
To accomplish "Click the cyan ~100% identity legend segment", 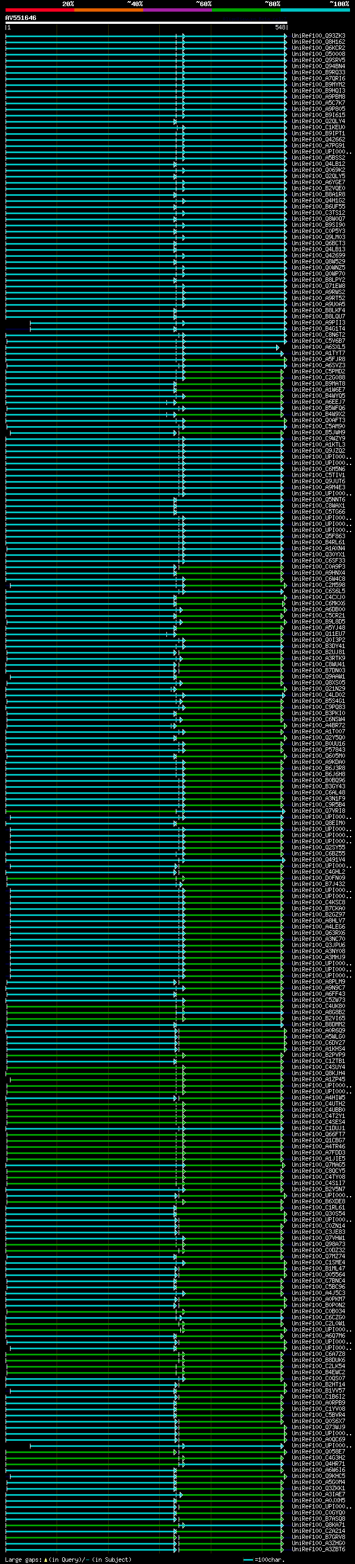I will coord(315,10).
